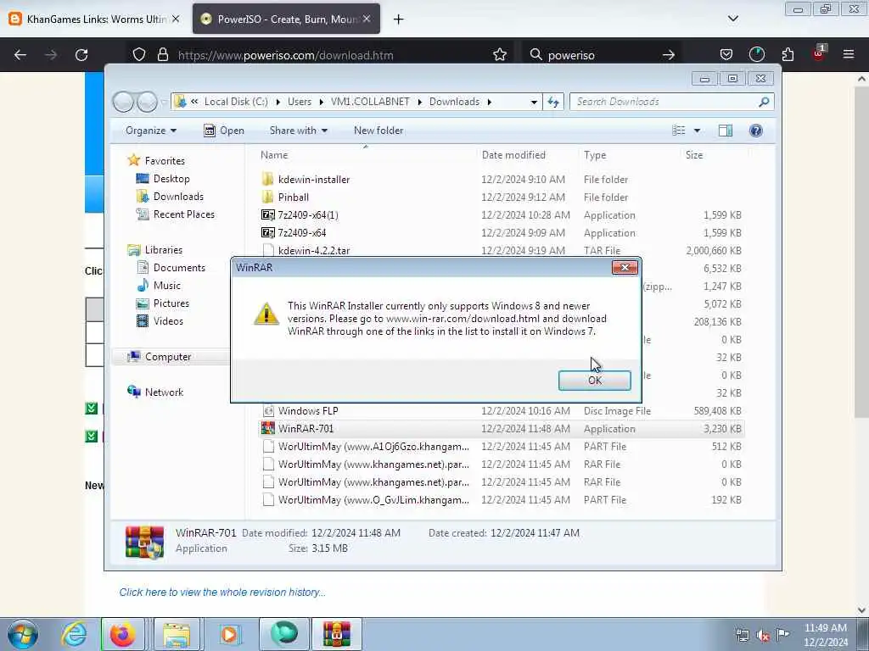Image resolution: width=869 pixels, height=651 pixels.
Task: Open Share with dropdown
Action: tap(298, 131)
